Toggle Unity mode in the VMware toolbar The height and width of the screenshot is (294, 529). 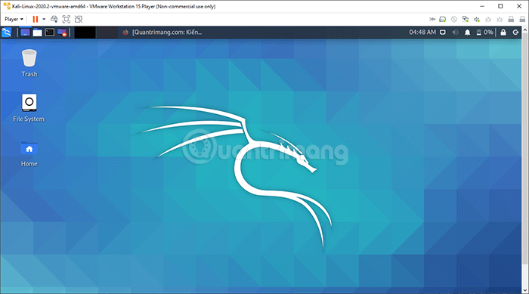pyautogui.click(x=79, y=19)
